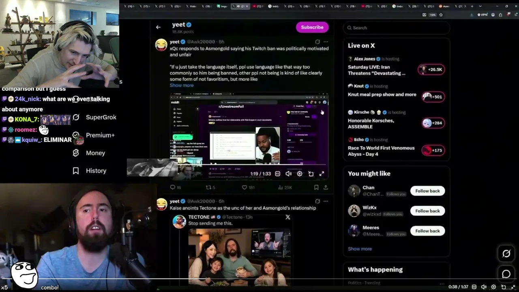
Task: Show more of the xQc responds post text
Action: tap(182, 85)
